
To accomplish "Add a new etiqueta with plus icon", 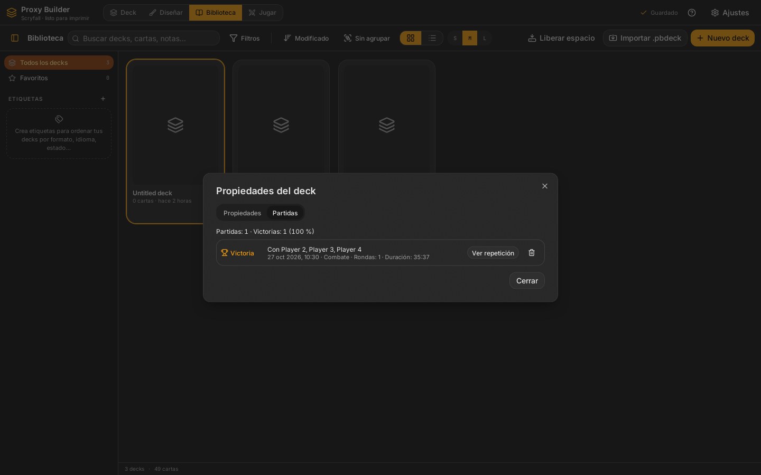I will click(103, 99).
